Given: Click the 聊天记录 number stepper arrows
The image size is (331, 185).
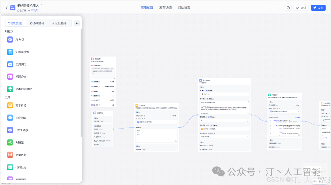Looking at the screenshot, I should [x=248, y=121].
